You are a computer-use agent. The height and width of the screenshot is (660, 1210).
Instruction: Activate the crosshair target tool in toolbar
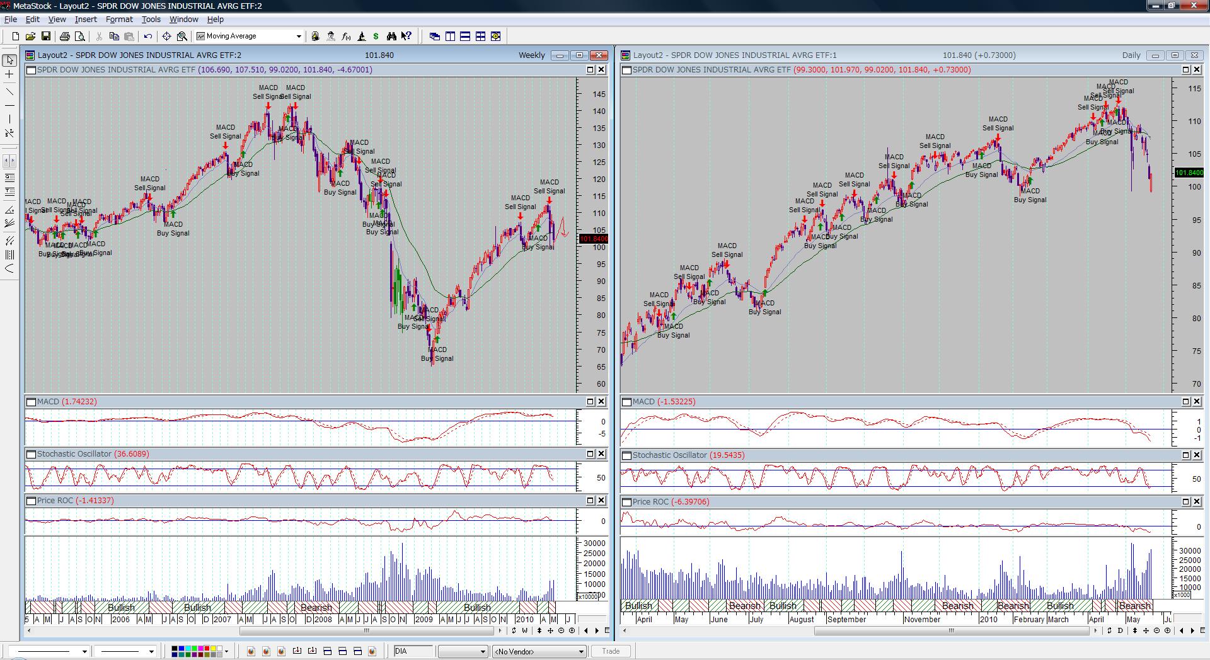tap(166, 37)
